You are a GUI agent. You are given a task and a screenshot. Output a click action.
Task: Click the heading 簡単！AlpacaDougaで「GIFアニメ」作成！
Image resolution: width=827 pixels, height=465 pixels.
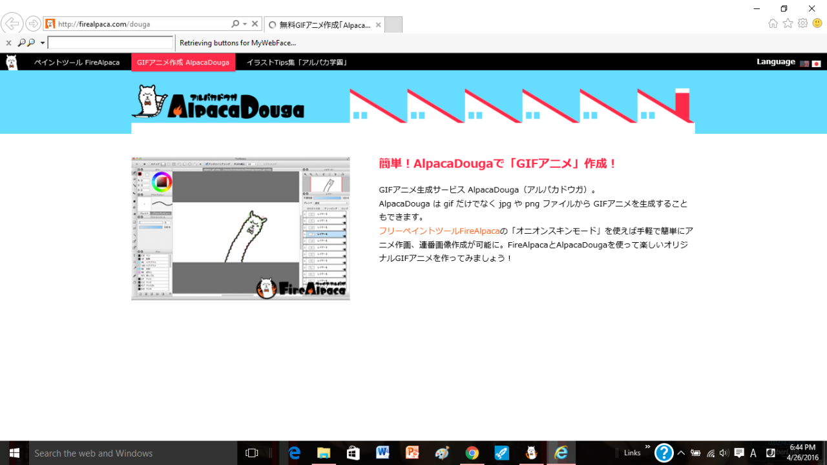pyautogui.click(x=498, y=163)
